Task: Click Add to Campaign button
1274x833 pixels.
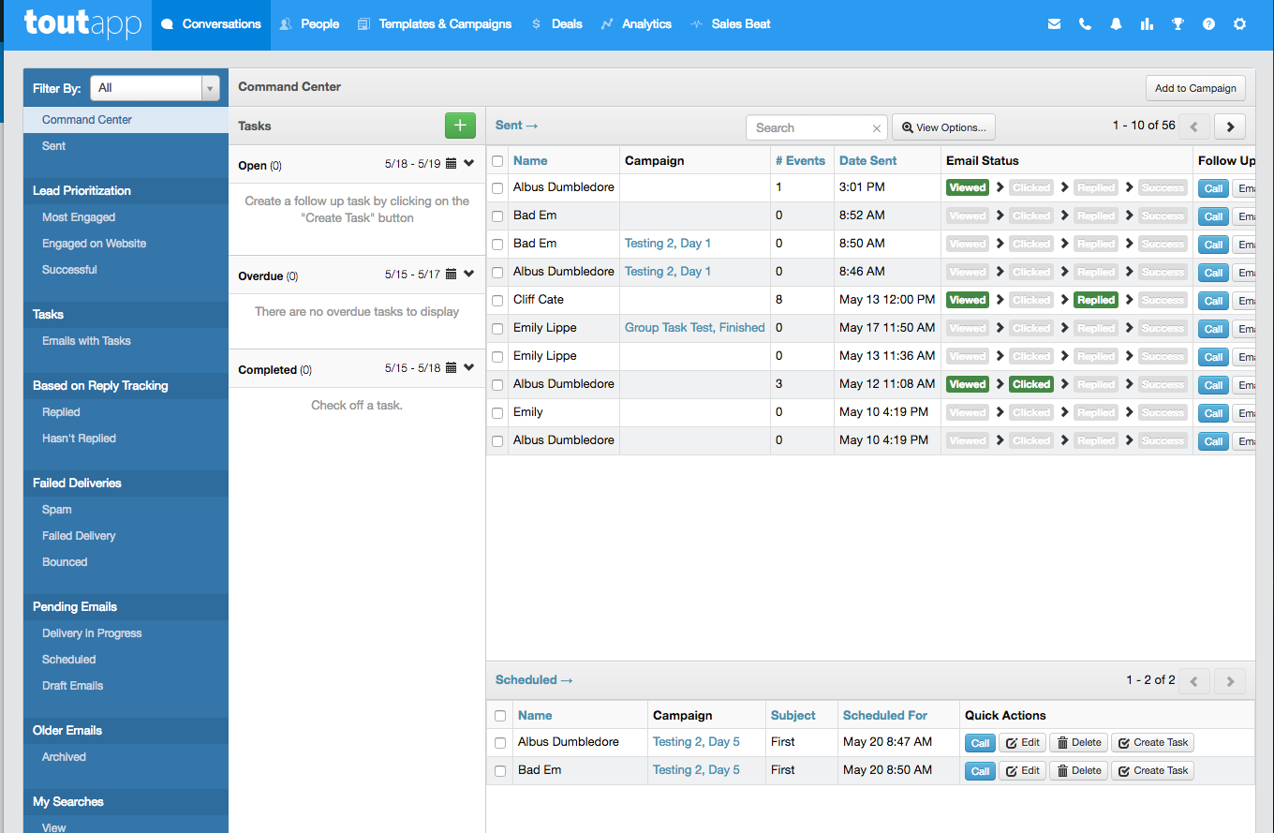Action: pos(1194,88)
